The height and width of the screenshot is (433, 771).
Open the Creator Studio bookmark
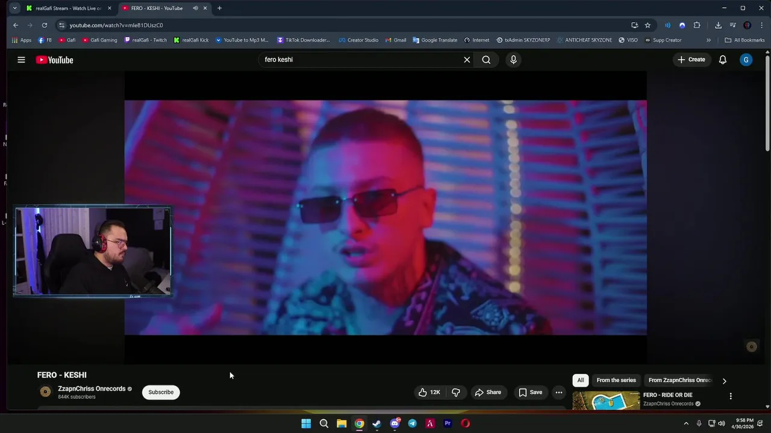(x=358, y=40)
